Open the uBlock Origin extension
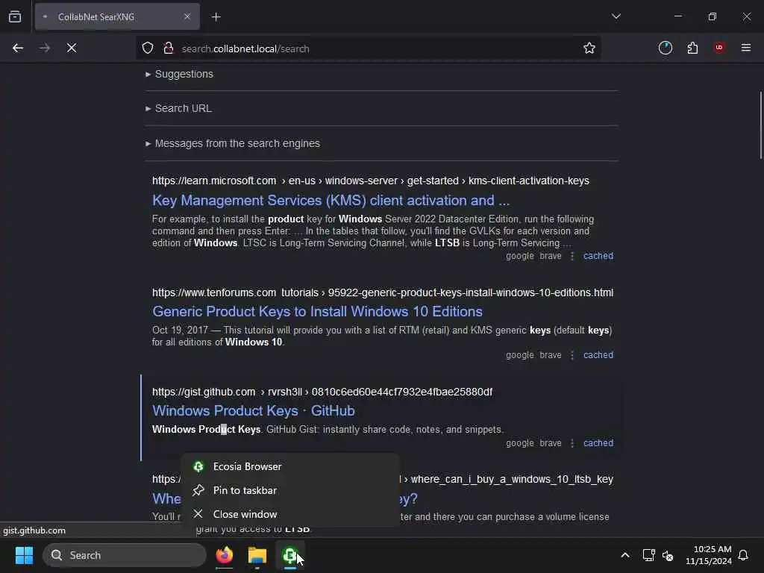764x573 pixels. (x=719, y=48)
